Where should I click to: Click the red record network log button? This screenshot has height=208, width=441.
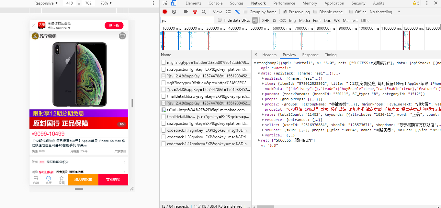click(165, 12)
